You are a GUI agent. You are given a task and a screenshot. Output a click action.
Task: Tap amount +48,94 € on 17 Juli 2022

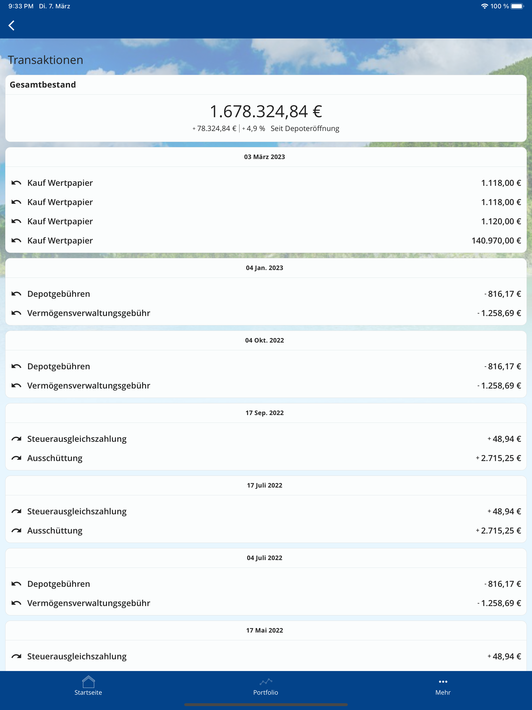[x=504, y=512]
